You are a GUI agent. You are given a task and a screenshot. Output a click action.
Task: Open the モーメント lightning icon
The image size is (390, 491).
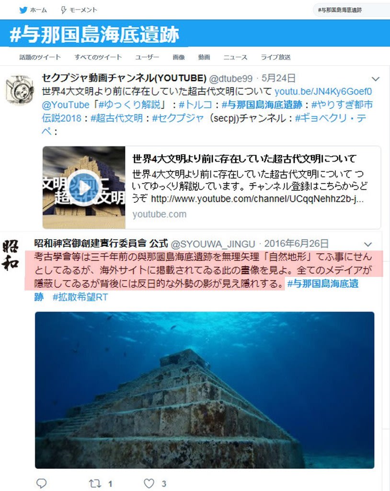[x=64, y=10]
